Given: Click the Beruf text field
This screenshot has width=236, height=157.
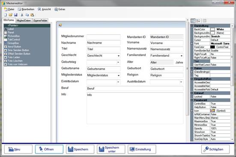Looking at the screenshot, I should (x=135, y=88).
